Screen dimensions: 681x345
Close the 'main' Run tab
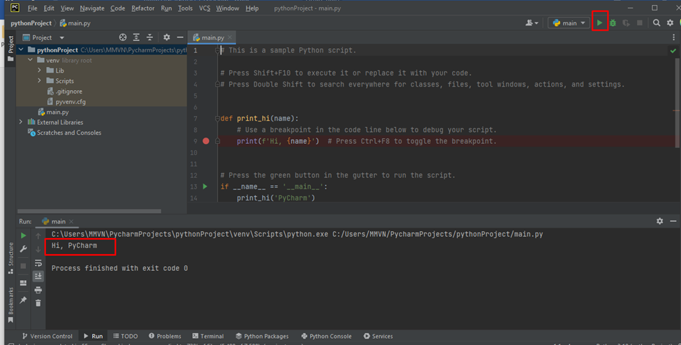click(x=71, y=221)
